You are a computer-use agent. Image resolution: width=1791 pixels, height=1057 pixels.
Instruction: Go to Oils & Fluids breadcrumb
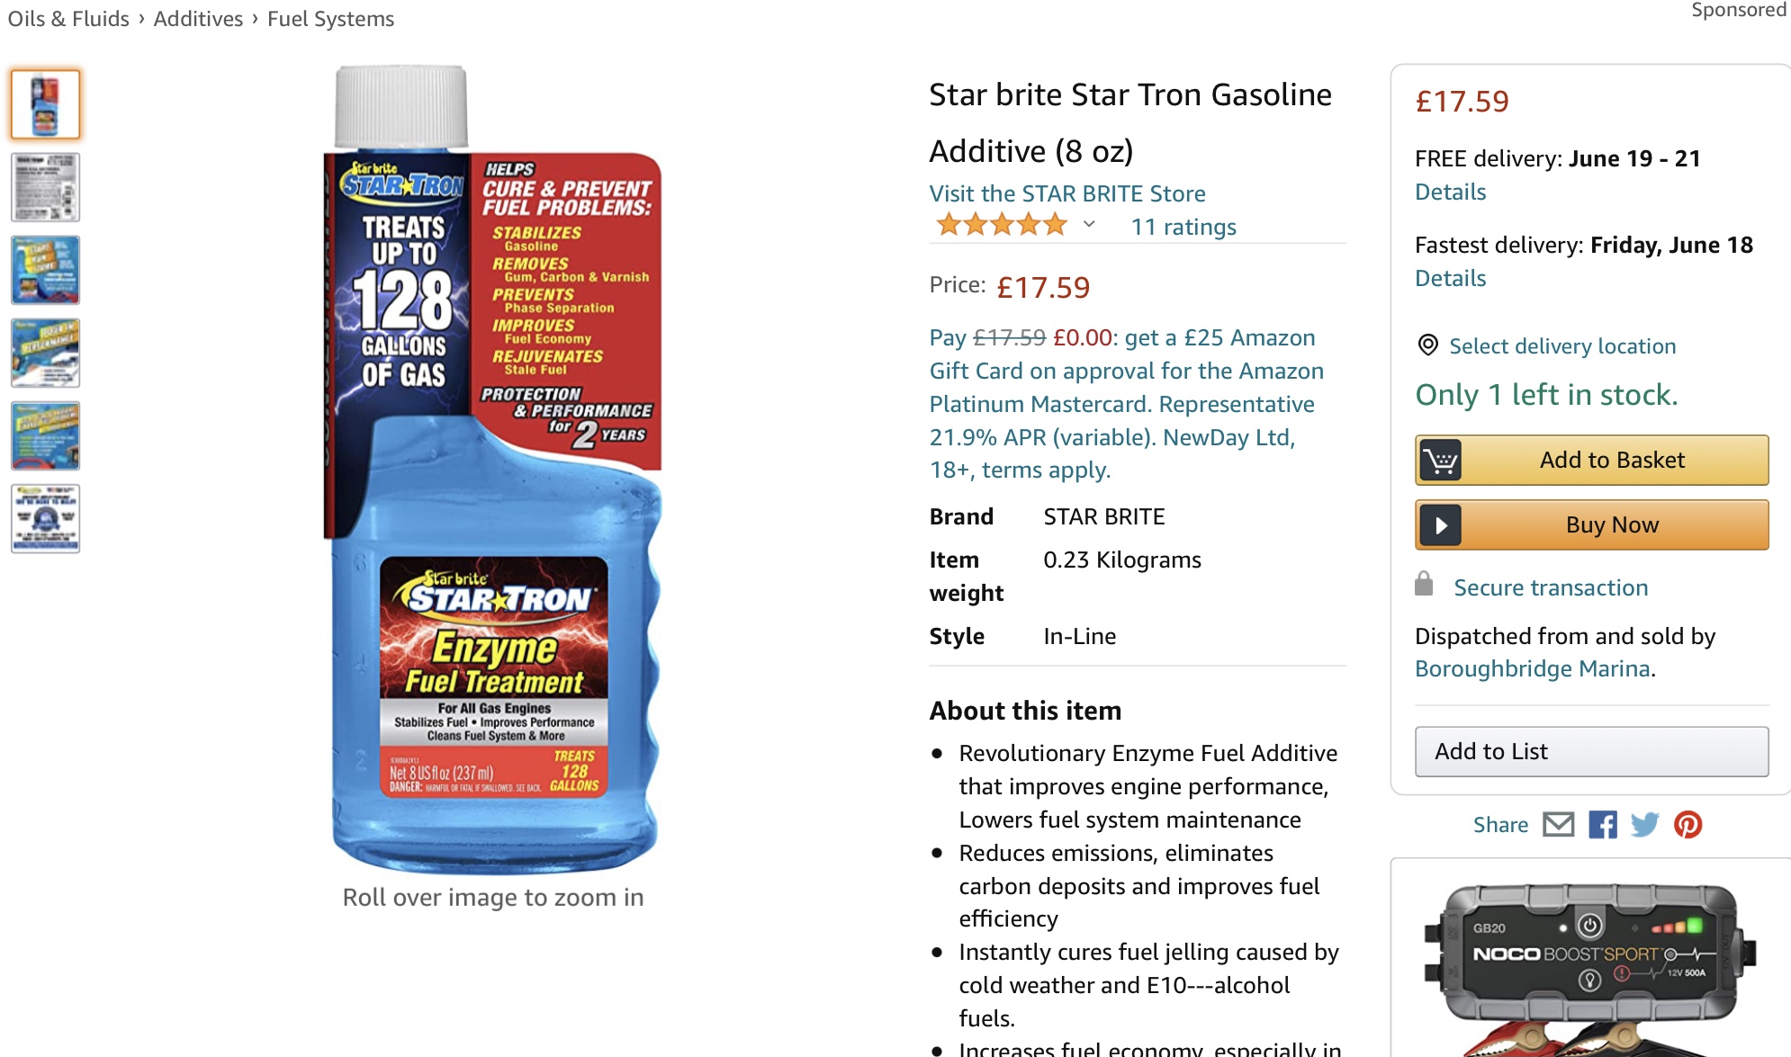(x=68, y=19)
